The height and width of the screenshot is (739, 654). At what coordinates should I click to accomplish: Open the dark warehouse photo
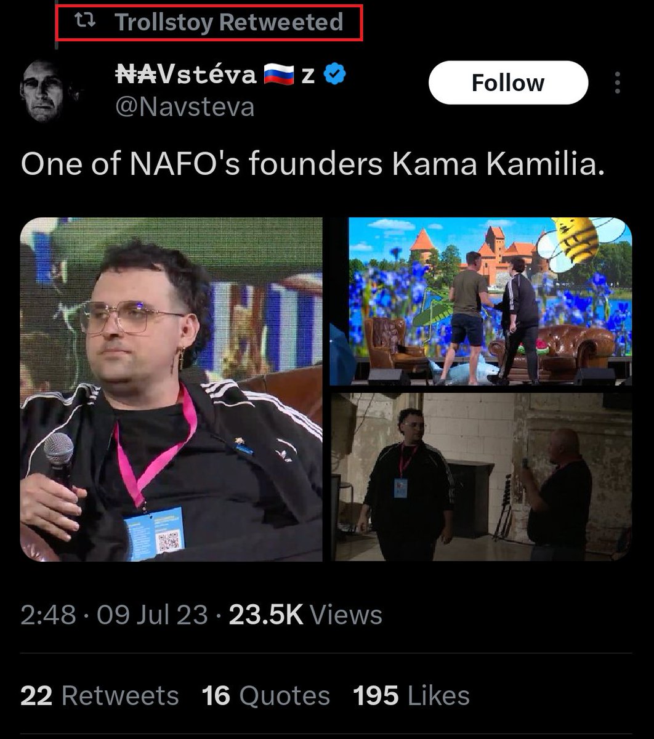(481, 477)
